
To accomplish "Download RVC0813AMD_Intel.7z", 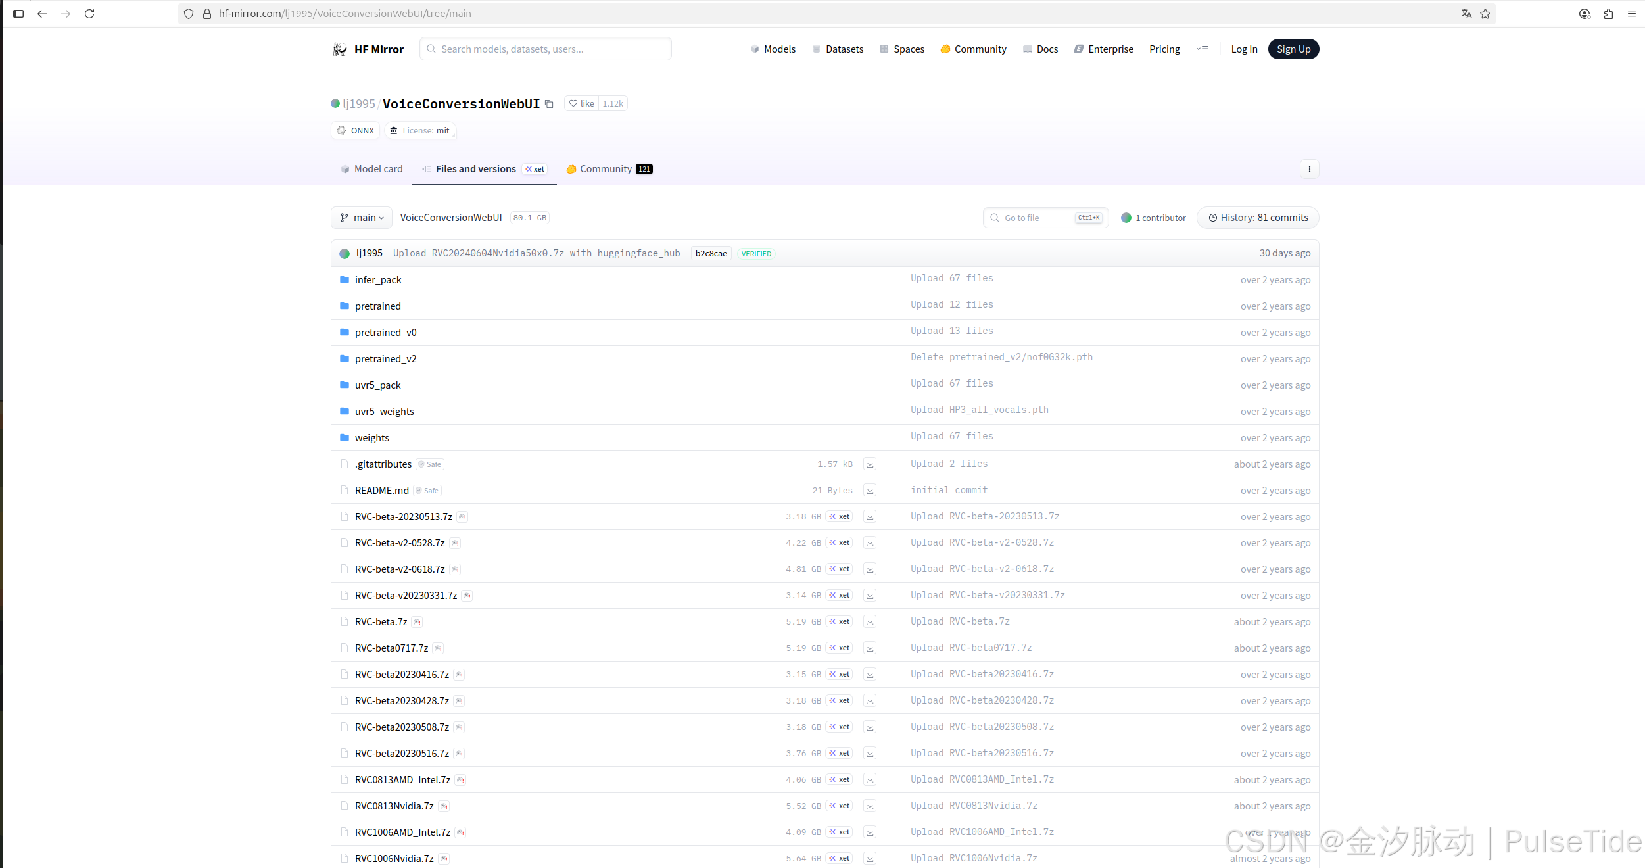I will coord(870,779).
